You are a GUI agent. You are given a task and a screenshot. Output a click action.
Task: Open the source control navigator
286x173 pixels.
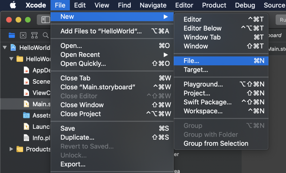point(23,35)
